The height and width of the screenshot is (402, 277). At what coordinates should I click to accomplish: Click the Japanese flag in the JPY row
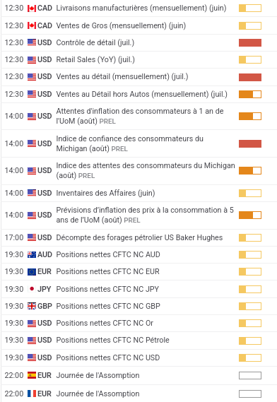pos(32,289)
